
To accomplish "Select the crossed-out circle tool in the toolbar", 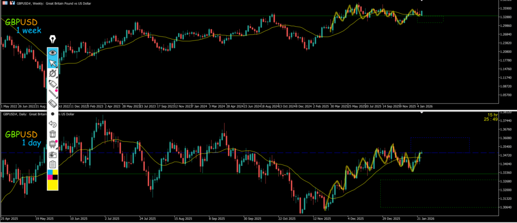I will click(53, 73).
